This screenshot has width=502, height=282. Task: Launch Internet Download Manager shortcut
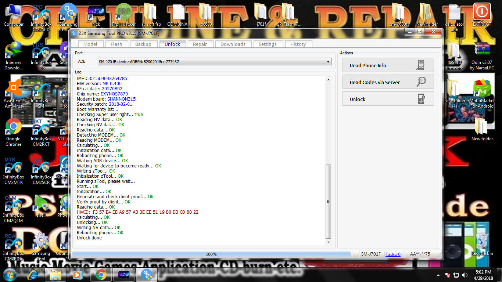pyautogui.click(x=14, y=56)
